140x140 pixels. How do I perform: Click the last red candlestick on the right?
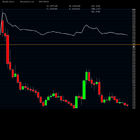pyautogui.click(x=127, y=105)
